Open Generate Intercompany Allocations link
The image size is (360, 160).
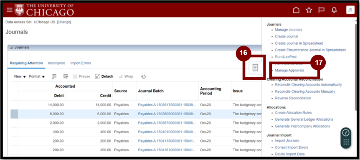coord(302,126)
